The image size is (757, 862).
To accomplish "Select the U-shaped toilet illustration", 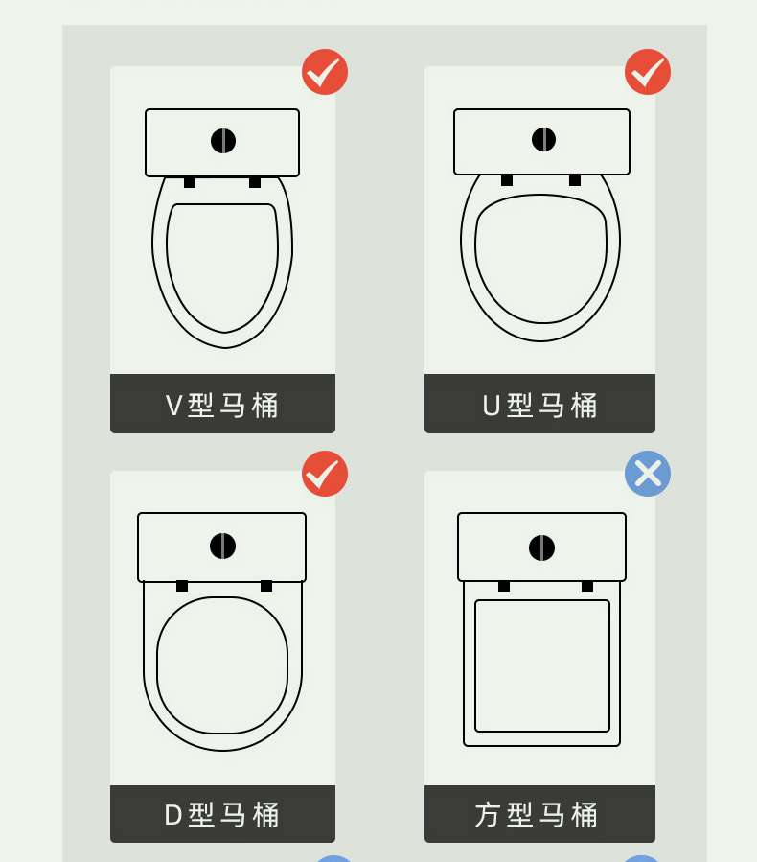I will click(x=541, y=224).
